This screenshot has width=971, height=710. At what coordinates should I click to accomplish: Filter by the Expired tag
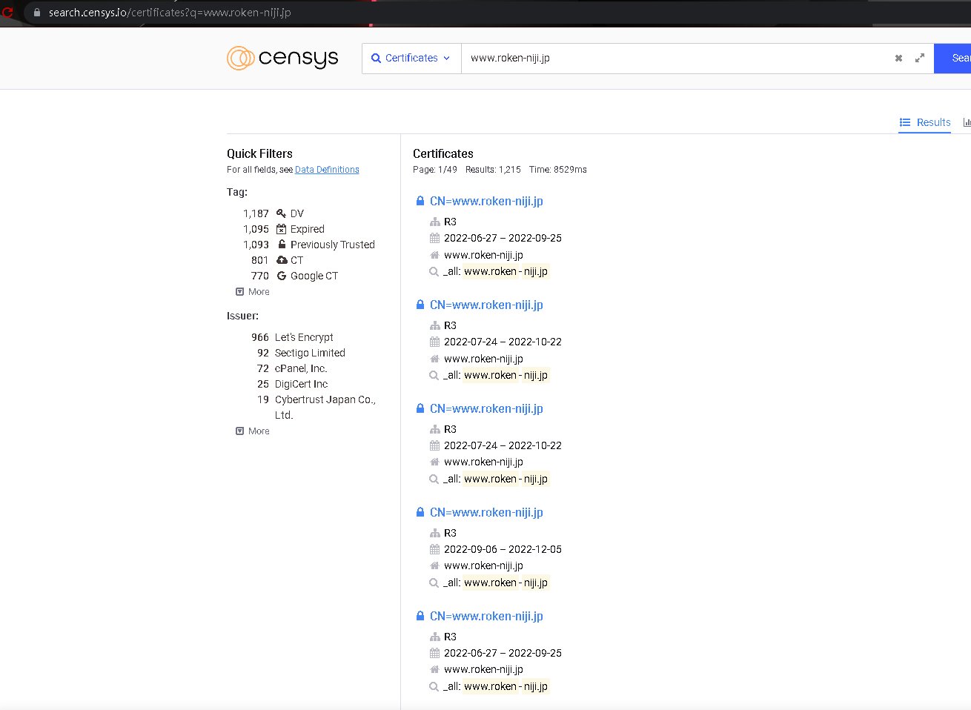click(x=308, y=229)
